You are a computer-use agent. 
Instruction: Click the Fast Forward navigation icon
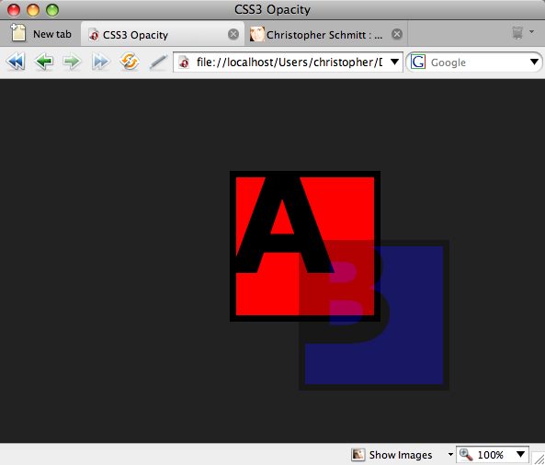[x=101, y=62]
